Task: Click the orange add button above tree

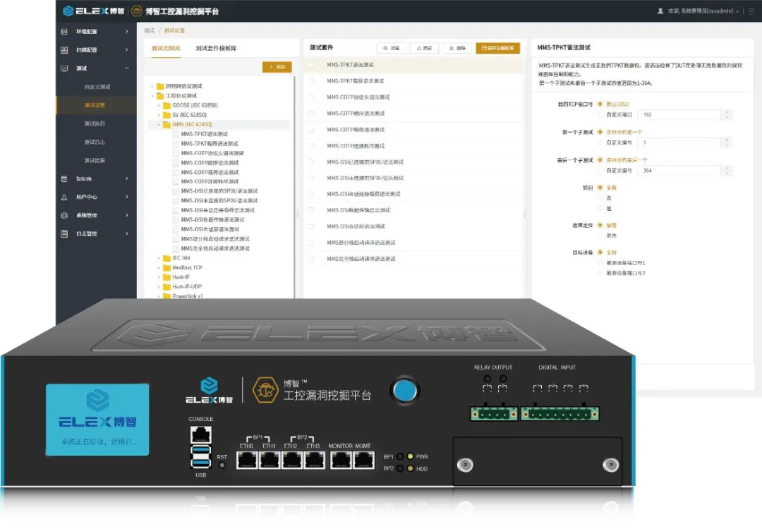Action: coord(277,67)
